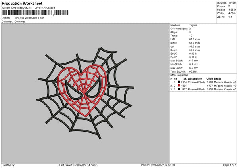The width and height of the screenshot is (238, 168).
Task: Click the 'Created By:' footer label
Action: pyautogui.click(x=8, y=165)
